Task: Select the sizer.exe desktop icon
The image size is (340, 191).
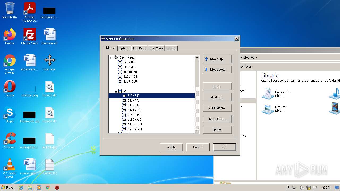Action: [50, 63]
